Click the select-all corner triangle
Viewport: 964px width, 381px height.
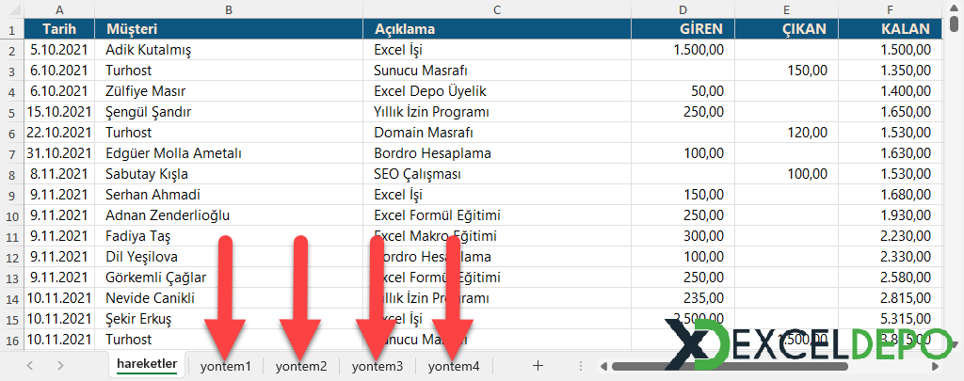pos(11,9)
